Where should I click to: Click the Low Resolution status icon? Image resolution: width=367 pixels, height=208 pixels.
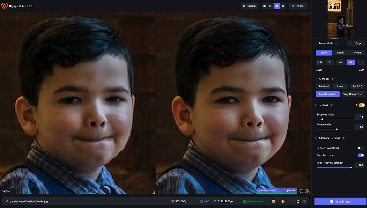point(245,201)
